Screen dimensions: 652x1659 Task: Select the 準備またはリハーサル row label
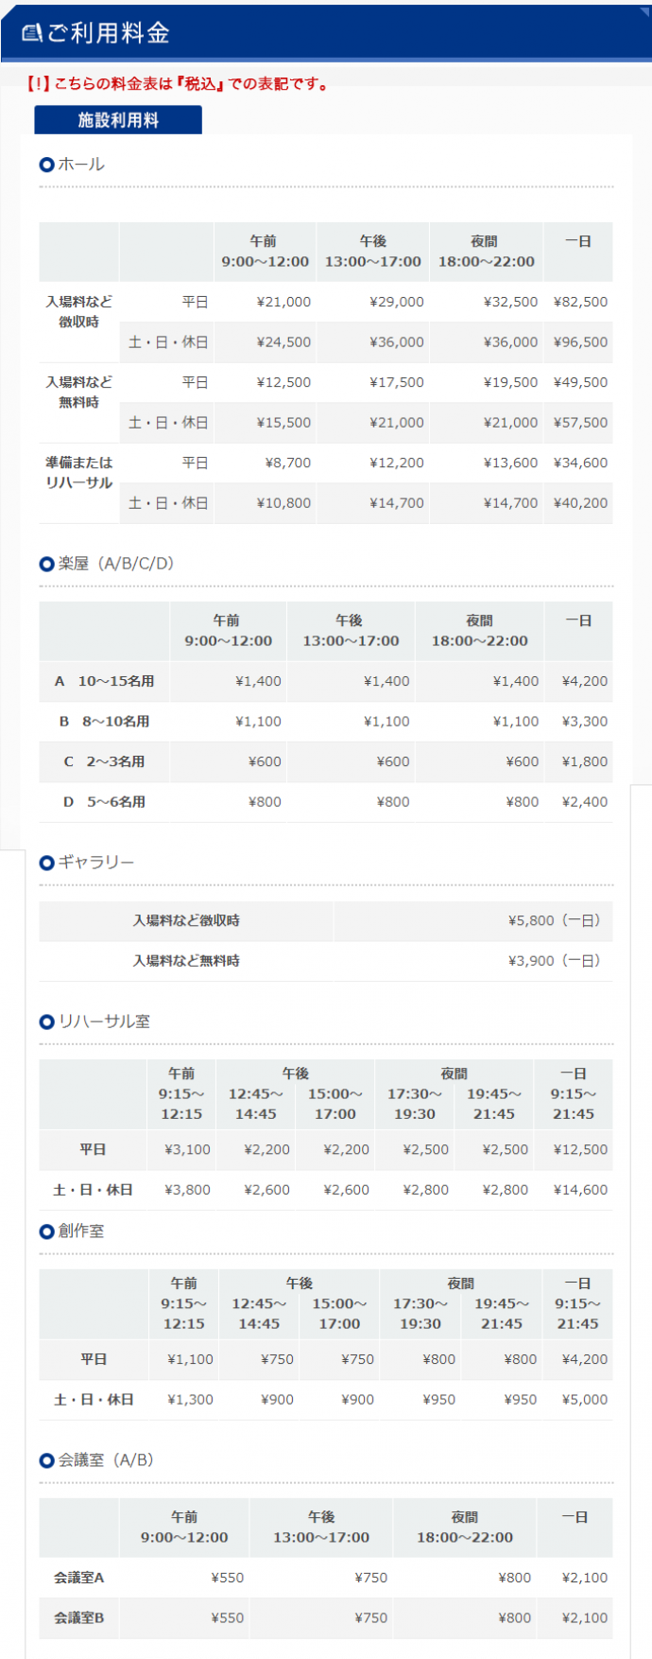pos(79,473)
